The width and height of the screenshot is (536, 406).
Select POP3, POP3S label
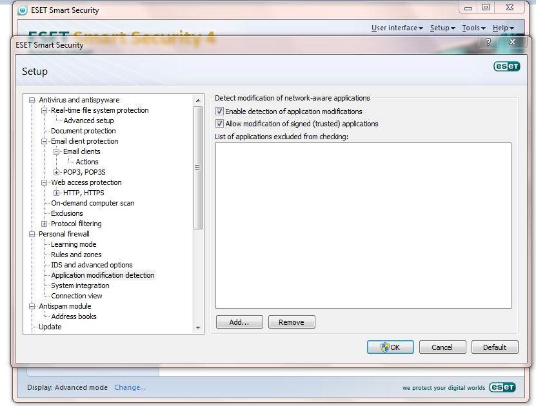click(x=84, y=172)
